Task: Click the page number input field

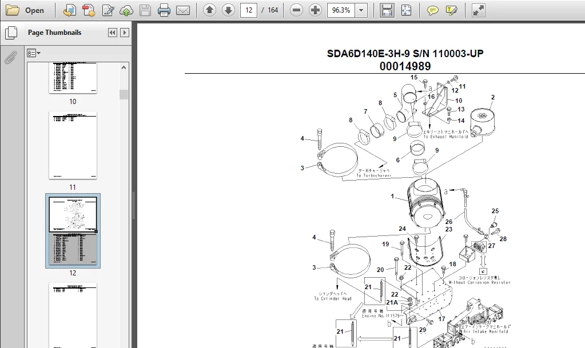Action: 249,10
